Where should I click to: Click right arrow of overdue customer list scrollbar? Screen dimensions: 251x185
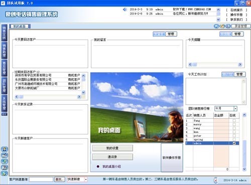tap(79, 97)
